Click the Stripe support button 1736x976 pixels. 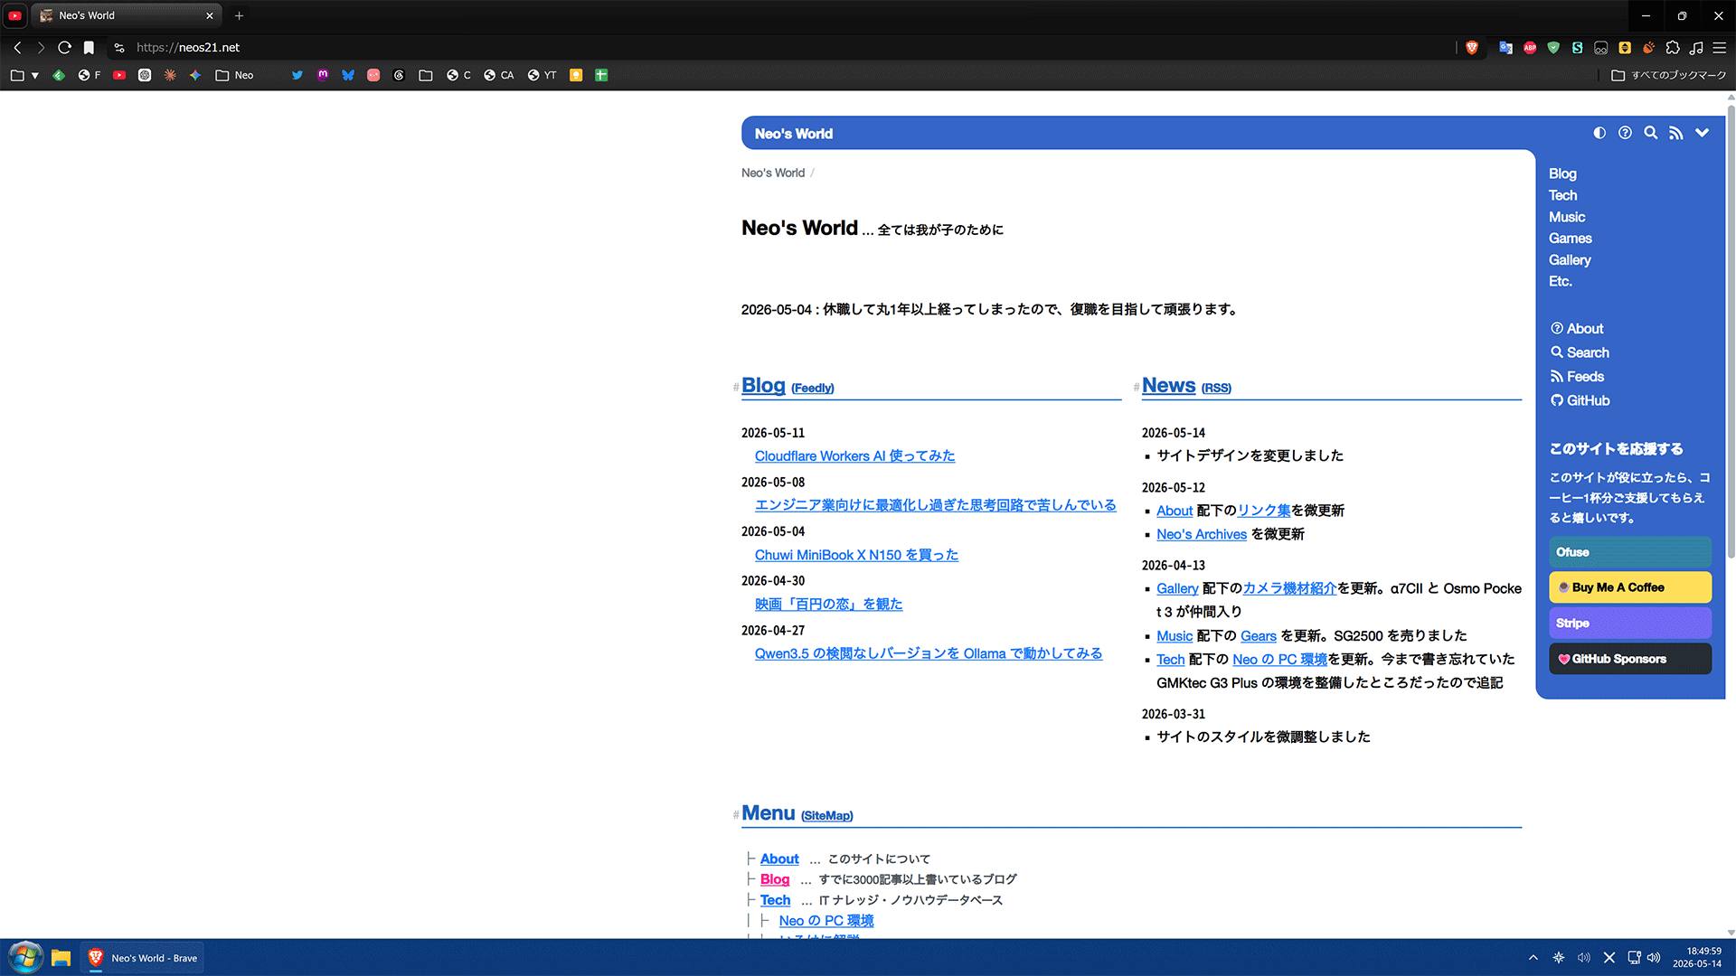tap(1630, 624)
